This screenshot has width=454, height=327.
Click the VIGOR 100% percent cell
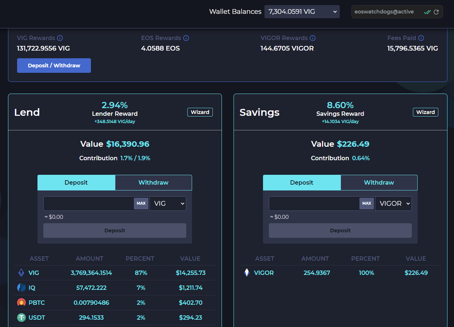366,273
